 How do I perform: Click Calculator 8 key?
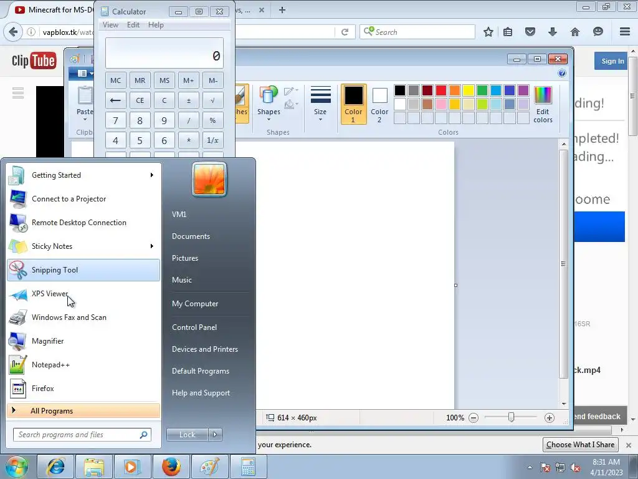tap(140, 120)
